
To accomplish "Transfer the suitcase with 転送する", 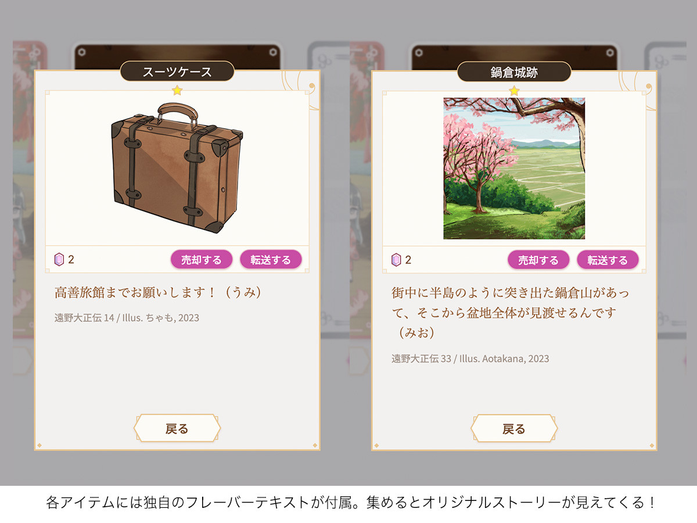I will pyautogui.click(x=271, y=260).
